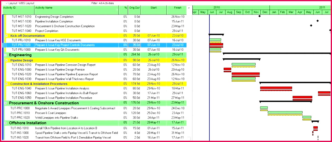The image size is (332, 142).
Task: Collapse the Pipeline Design WBS band
Action: tap(7, 60)
